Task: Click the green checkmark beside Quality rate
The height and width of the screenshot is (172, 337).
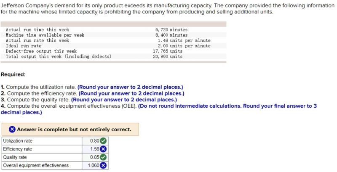Action: pyautogui.click(x=103, y=157)
